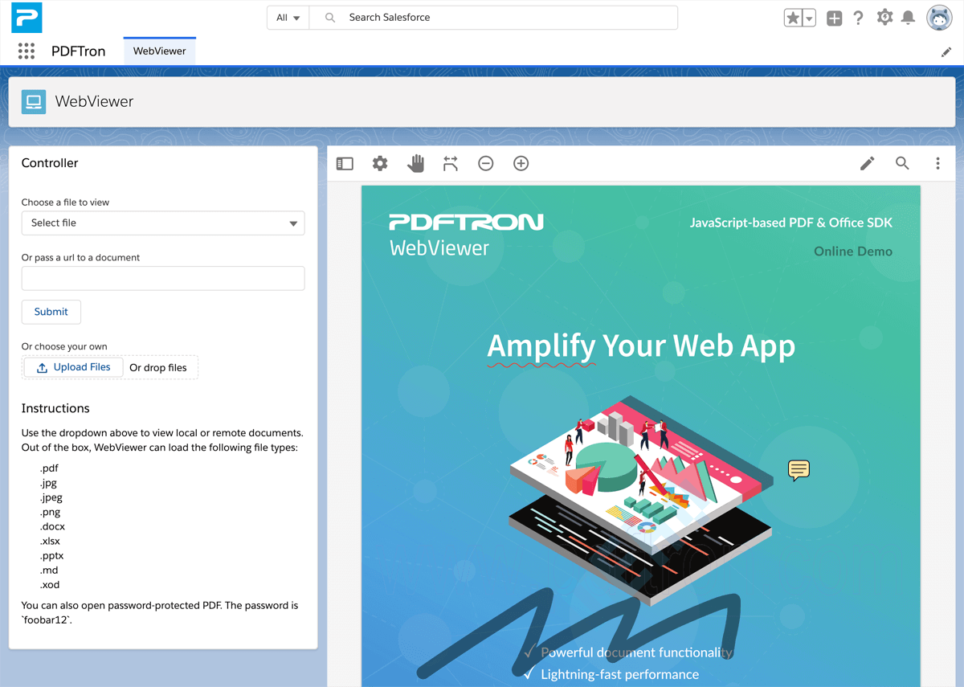964x687 pixels.
Task: Zoom out using the minus icon
Action: pyautogui.click(x=485, y=163)
